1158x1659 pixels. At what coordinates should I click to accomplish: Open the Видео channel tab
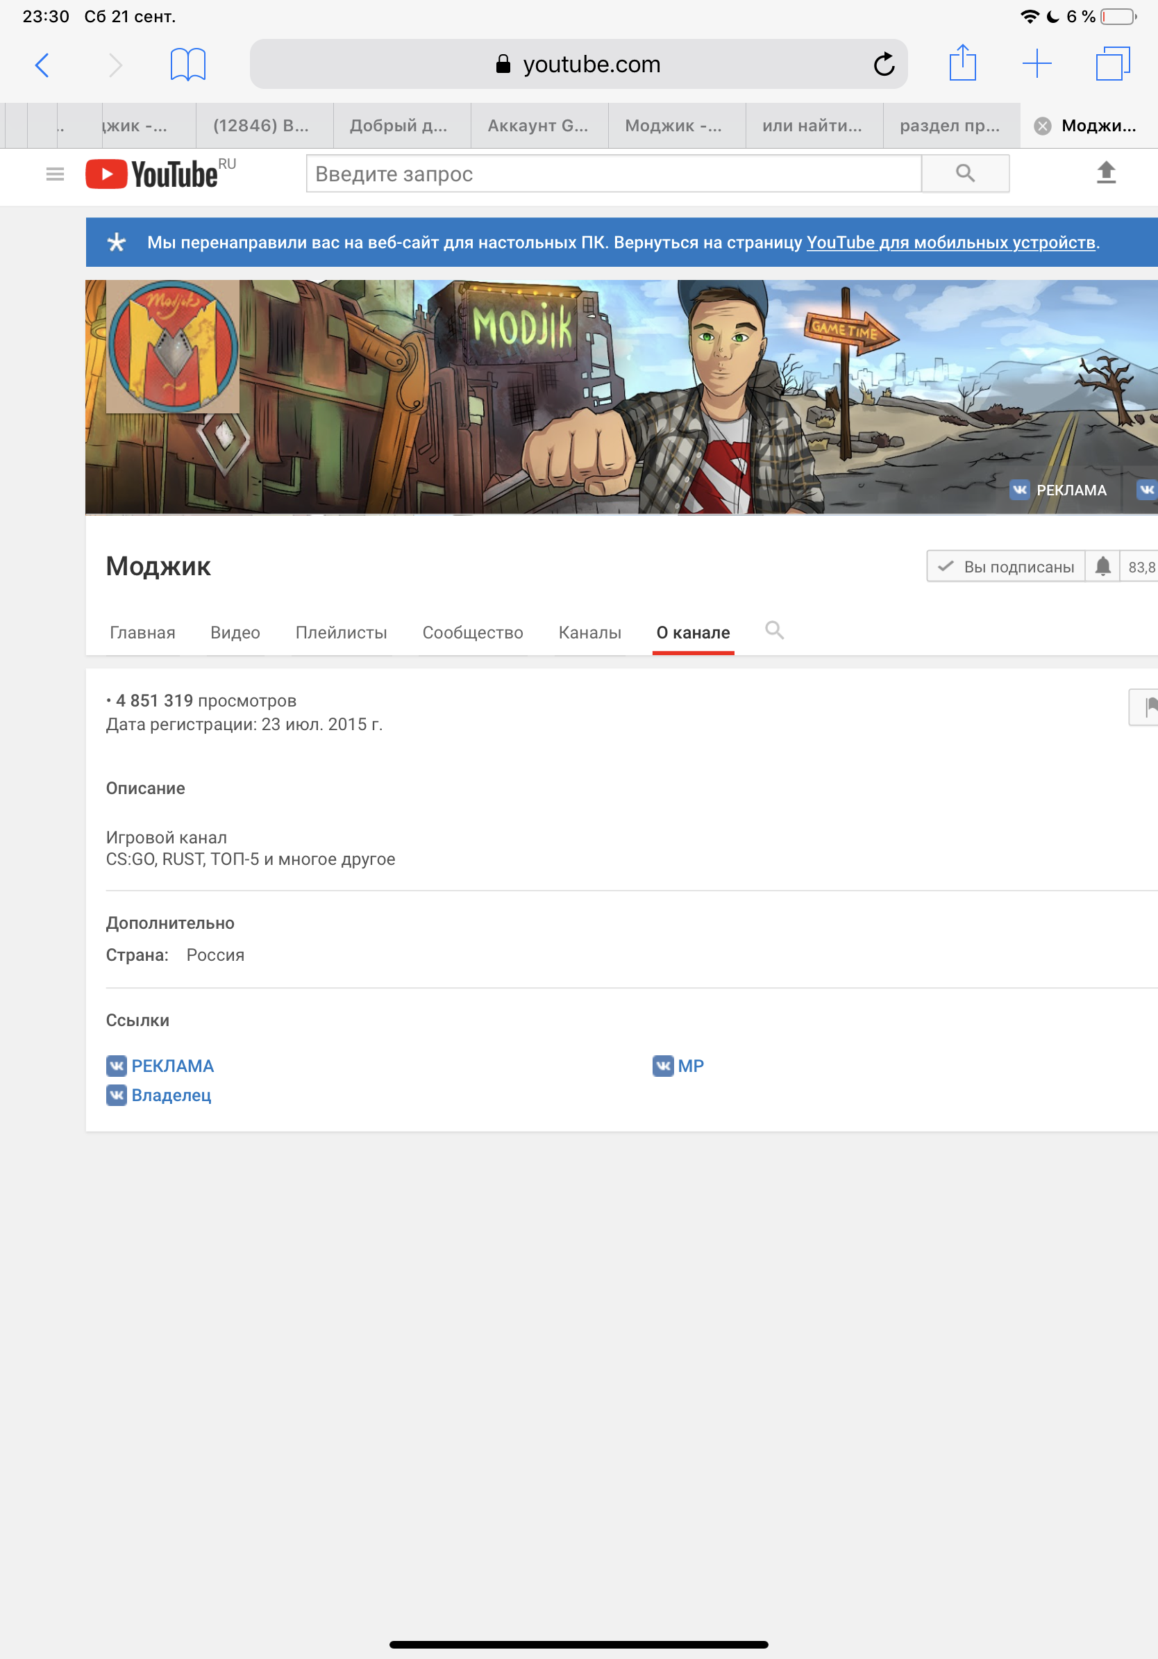click(x=235, y=633)
